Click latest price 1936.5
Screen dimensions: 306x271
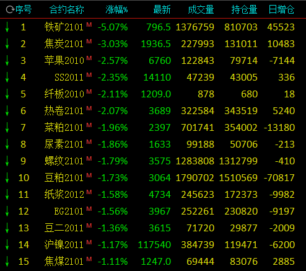click(156, 44)
